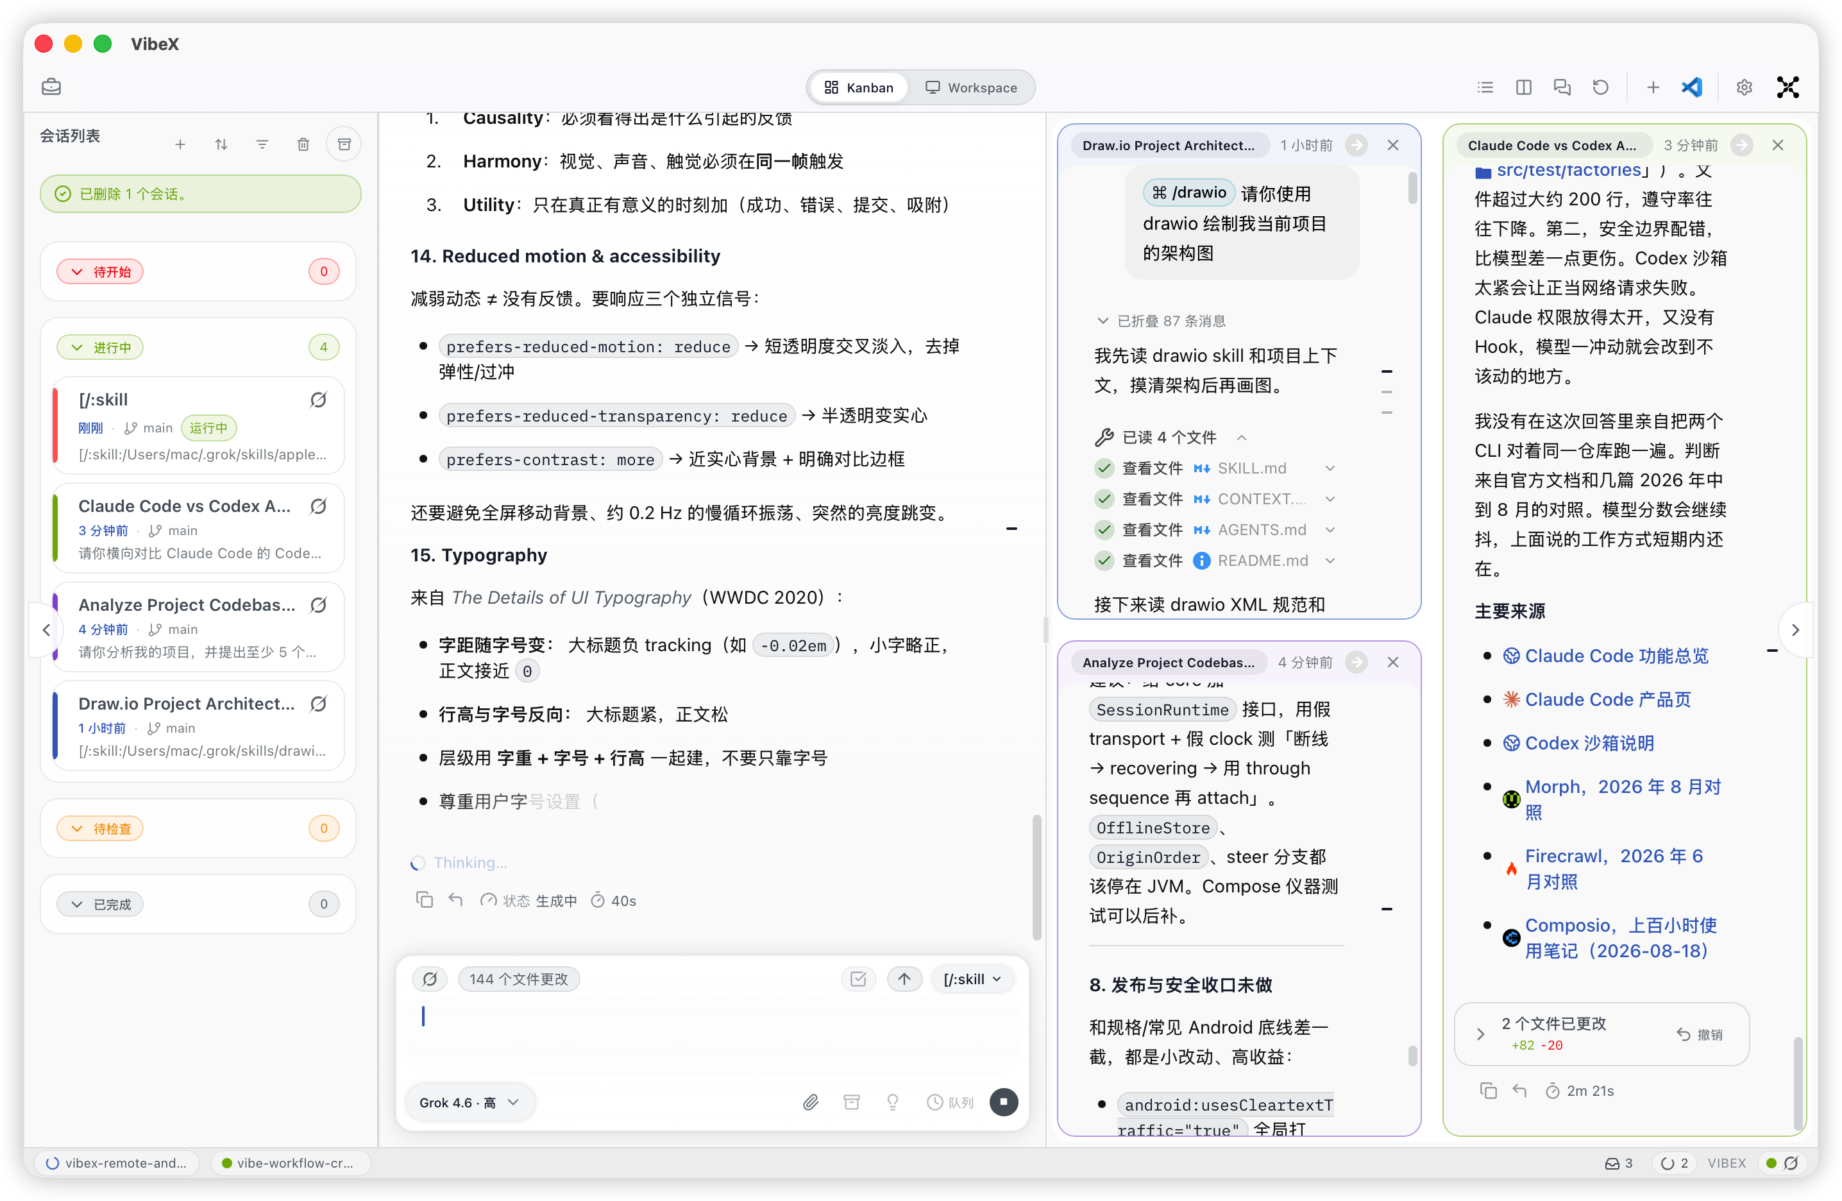The width and height of the screenshot is (1842, 1201).
Task: Open the archive box icon in session list
Action: pyautogui.click(x=344, y=144)
